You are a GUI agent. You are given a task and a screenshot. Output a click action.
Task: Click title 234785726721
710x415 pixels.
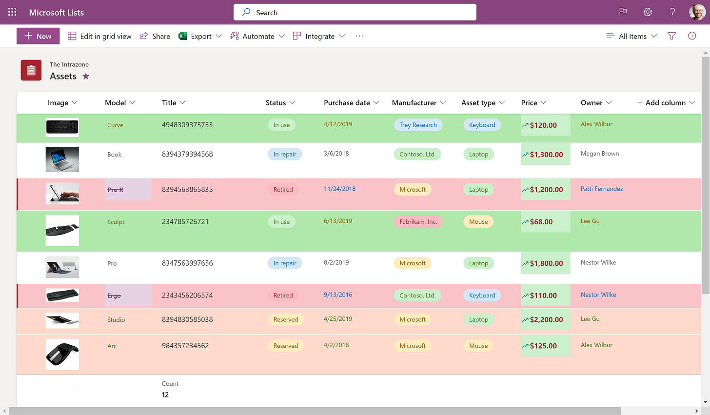[185, 221]
